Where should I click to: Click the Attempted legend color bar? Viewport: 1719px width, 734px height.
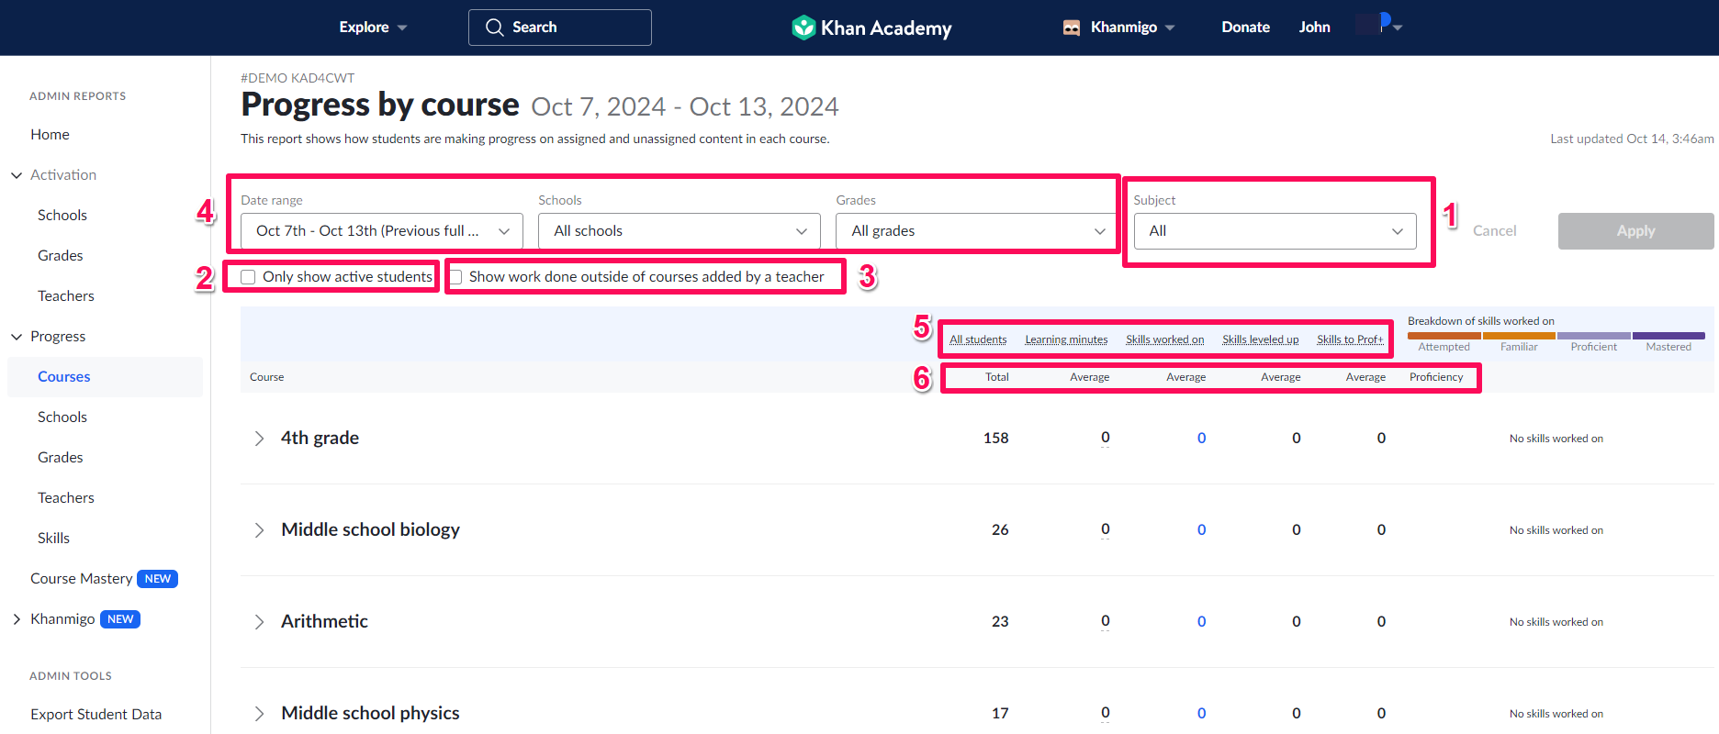point(1444,336)
